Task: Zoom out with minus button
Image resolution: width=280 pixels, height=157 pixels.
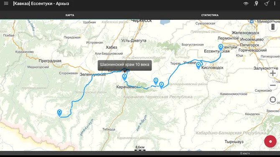Action: coord(272,86)
